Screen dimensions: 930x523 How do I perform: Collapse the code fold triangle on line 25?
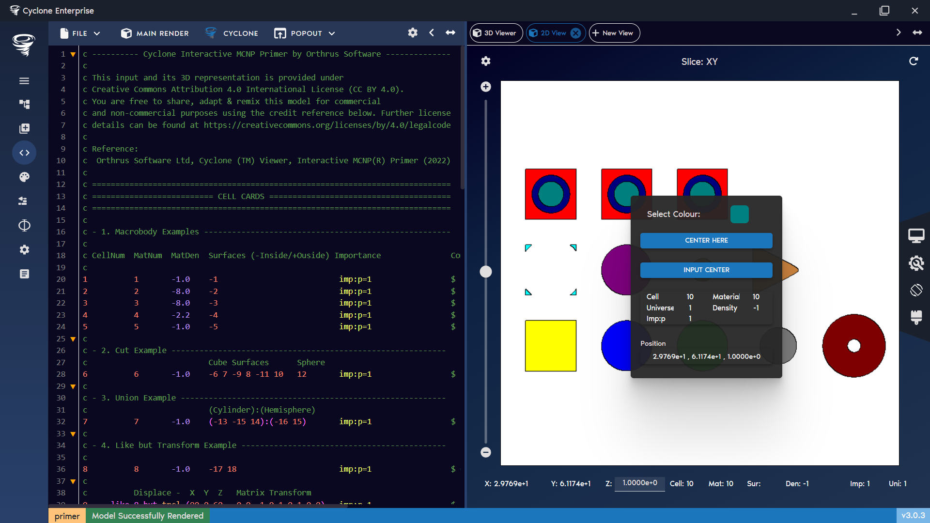[x=73, y=339]
